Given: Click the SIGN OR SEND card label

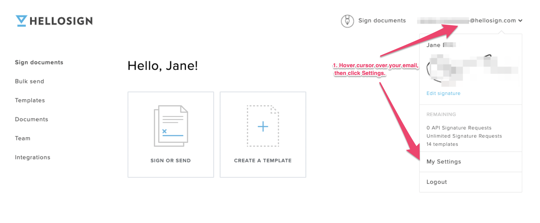Looking at the screenshot, I should 171,160.
